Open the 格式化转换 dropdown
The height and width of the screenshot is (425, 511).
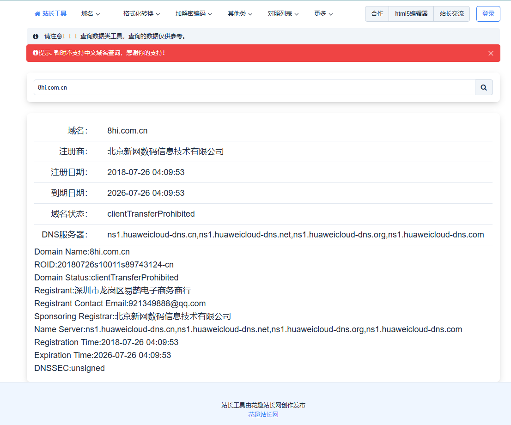click(x=139, y=14)
